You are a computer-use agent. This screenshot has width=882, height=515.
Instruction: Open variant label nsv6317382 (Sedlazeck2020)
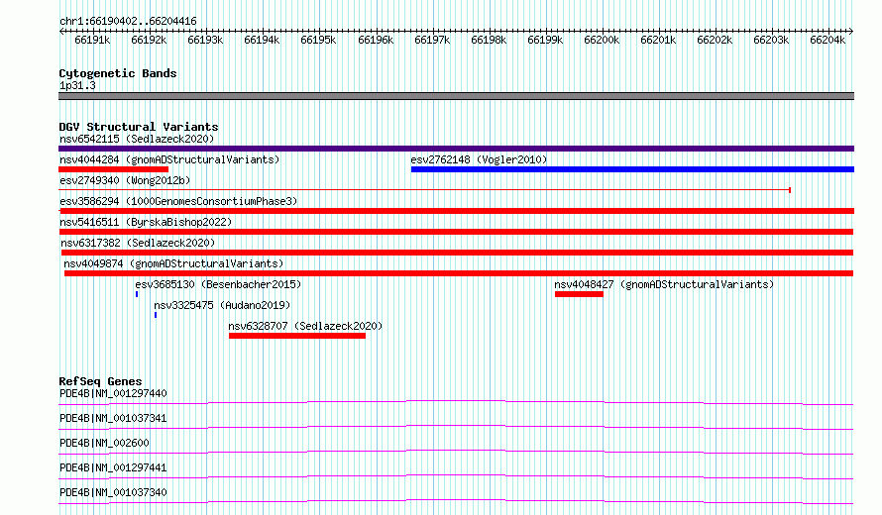[x=138, y=243]
